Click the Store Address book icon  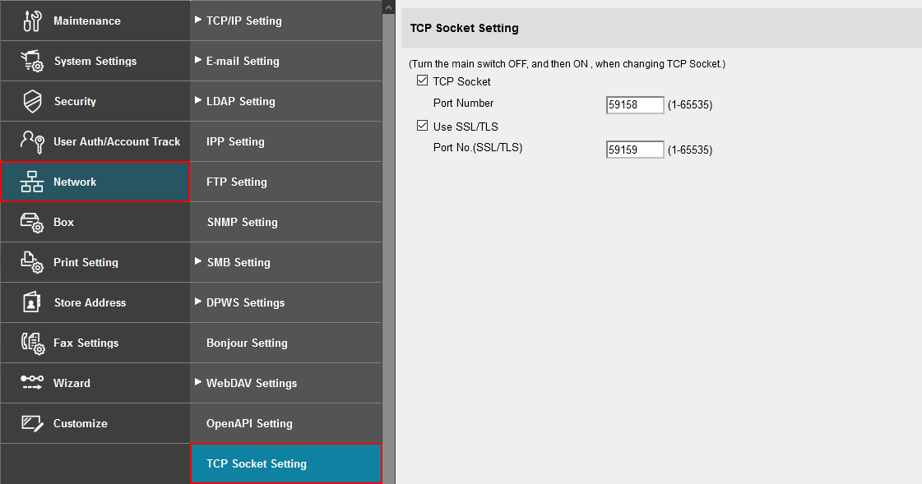(32, 302)
